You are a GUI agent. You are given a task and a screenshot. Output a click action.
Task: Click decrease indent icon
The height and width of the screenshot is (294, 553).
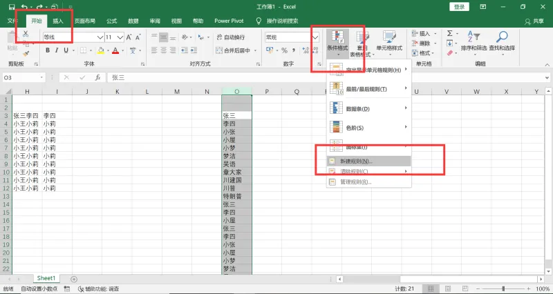tap(185, 50)
